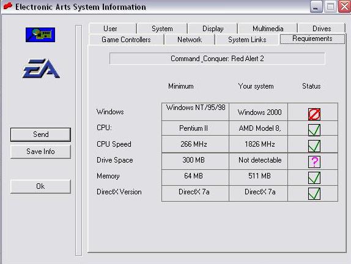Screen dimensions: 351x264
Task: Click the 'CPU:' row label
Action: click(x=104, y=128)
